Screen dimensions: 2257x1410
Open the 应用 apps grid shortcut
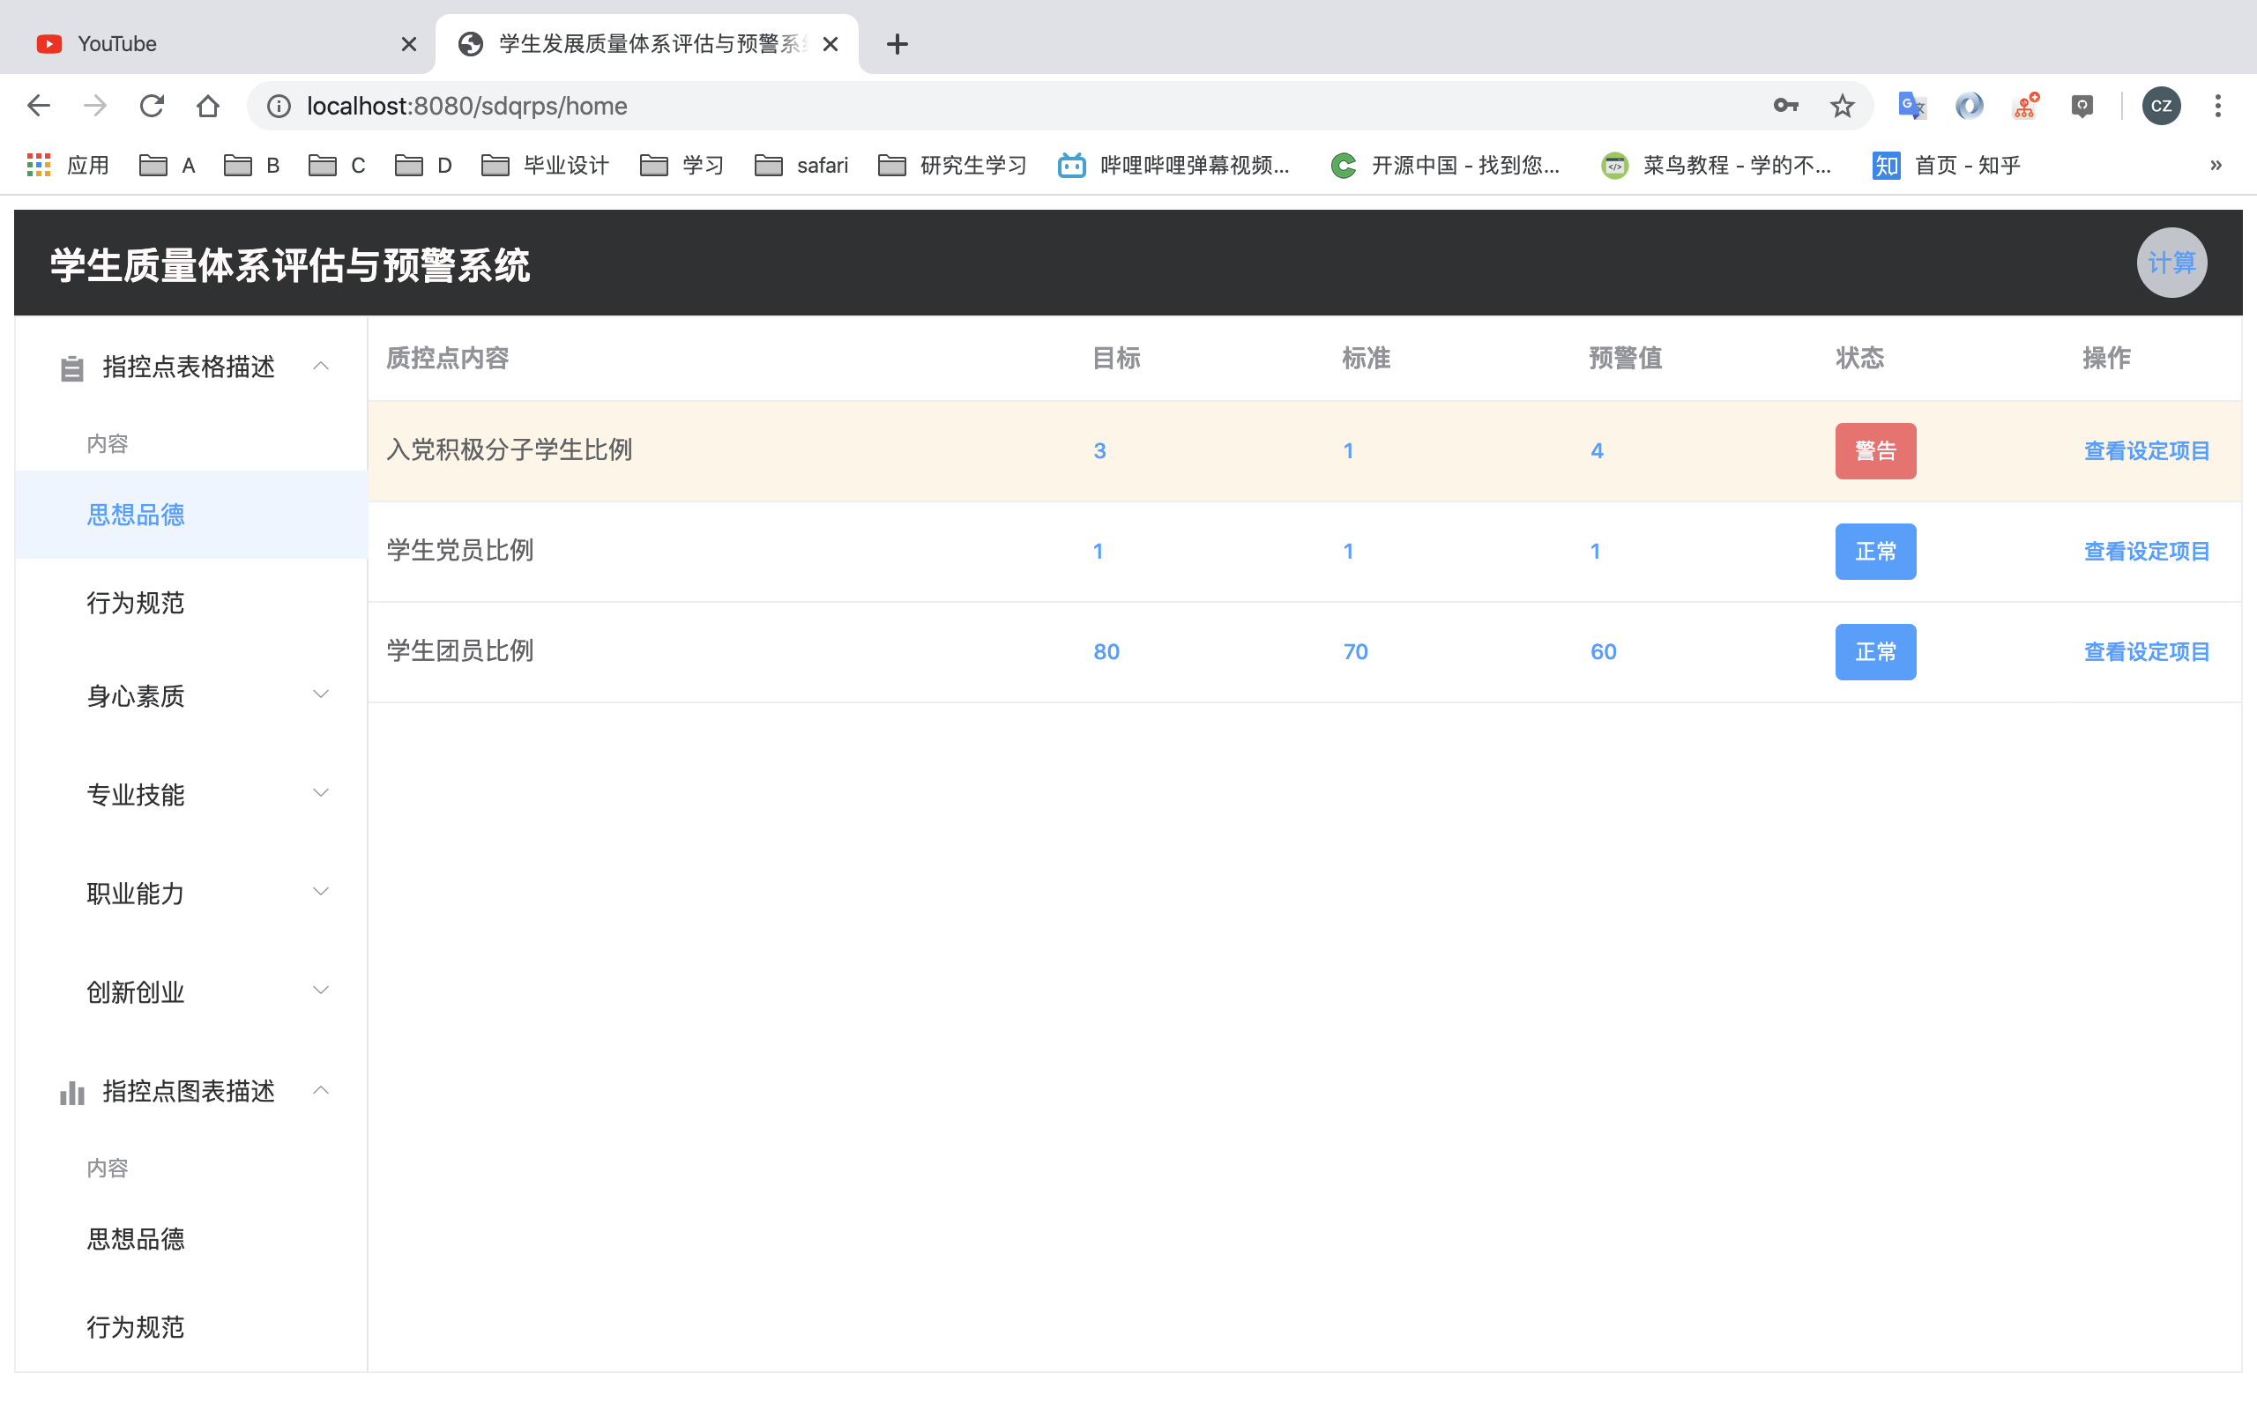[x=68, y=165]
